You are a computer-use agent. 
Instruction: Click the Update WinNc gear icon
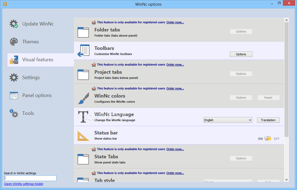[14, 24]
